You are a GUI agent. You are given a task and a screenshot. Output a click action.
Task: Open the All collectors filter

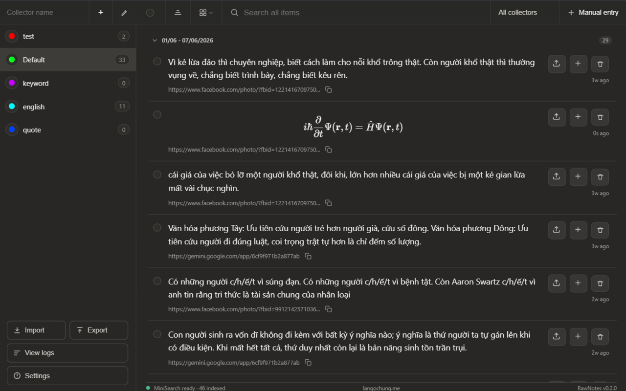click(x=525, y=12)
